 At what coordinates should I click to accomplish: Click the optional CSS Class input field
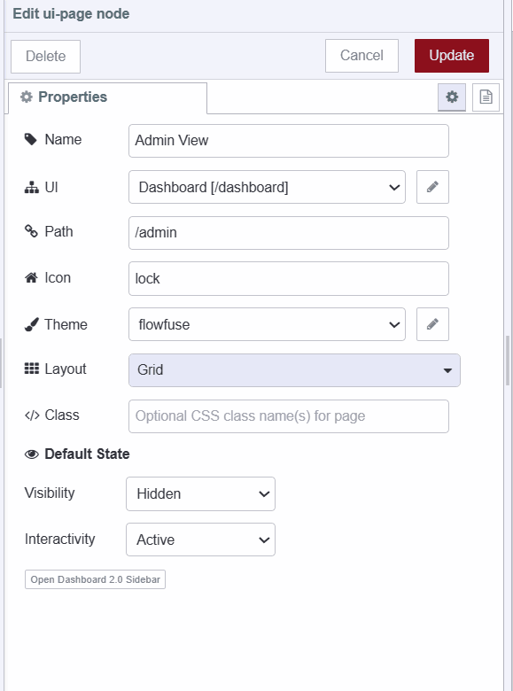[x=289, y=416]
